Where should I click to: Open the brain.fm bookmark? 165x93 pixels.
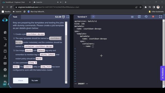pos(17,12)
